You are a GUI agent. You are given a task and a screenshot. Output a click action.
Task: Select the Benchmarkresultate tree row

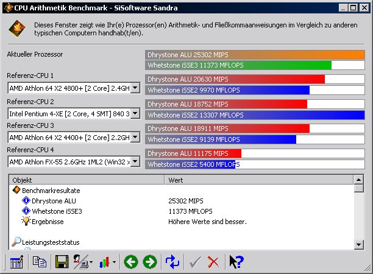[182, 191]
